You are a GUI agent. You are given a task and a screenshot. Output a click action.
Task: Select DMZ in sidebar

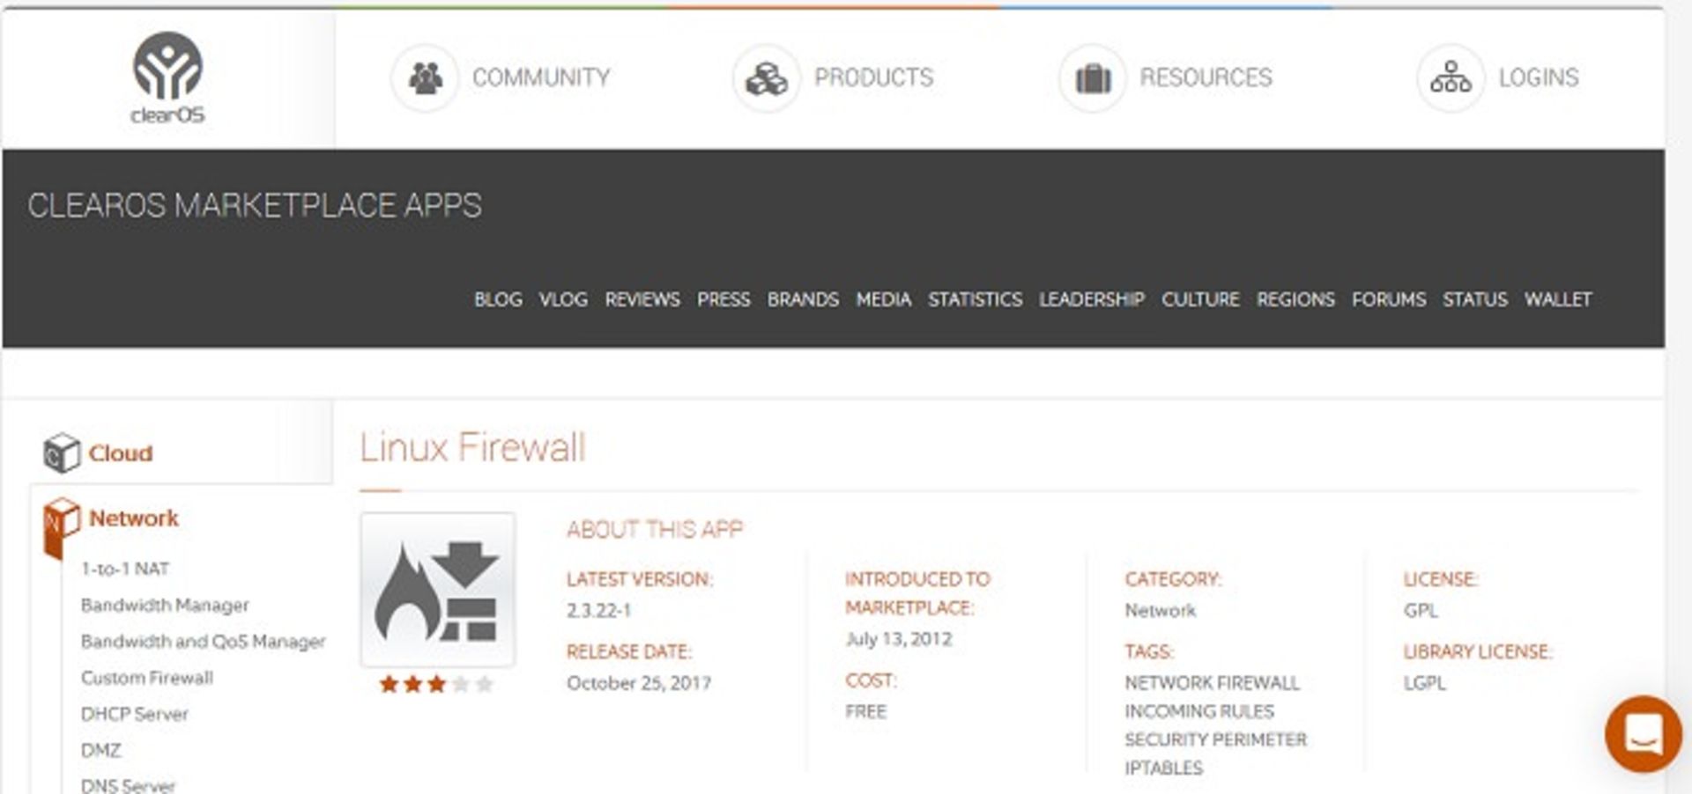[101, 750]
